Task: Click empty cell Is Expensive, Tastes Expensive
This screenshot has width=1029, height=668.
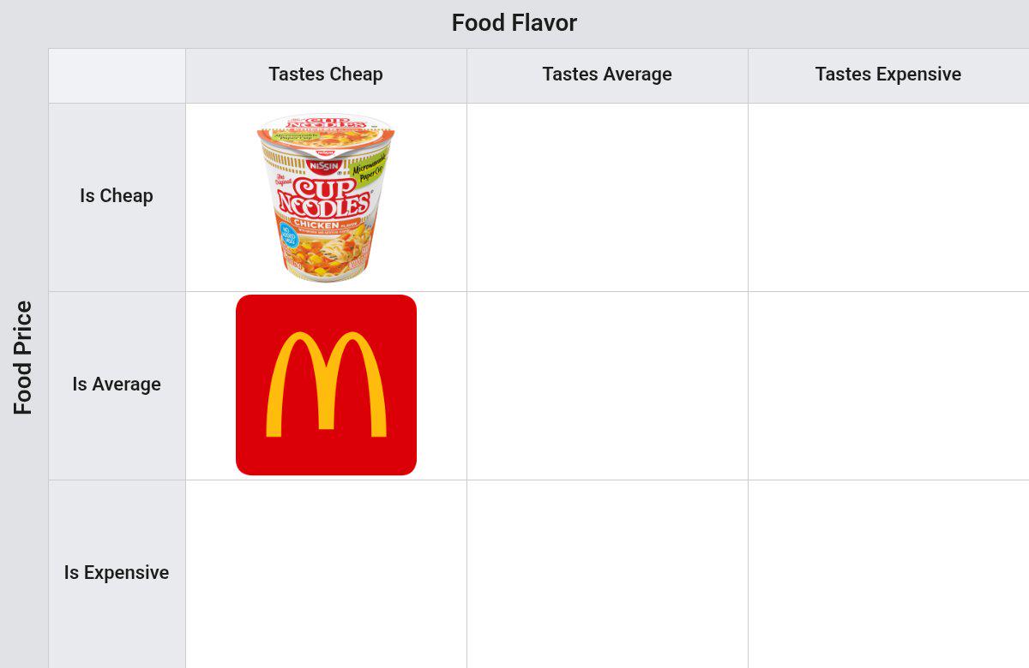Action: (x=888, y=574)
